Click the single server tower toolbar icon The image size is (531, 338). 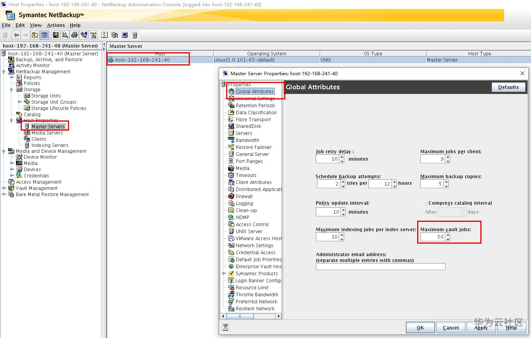(135, 35)
